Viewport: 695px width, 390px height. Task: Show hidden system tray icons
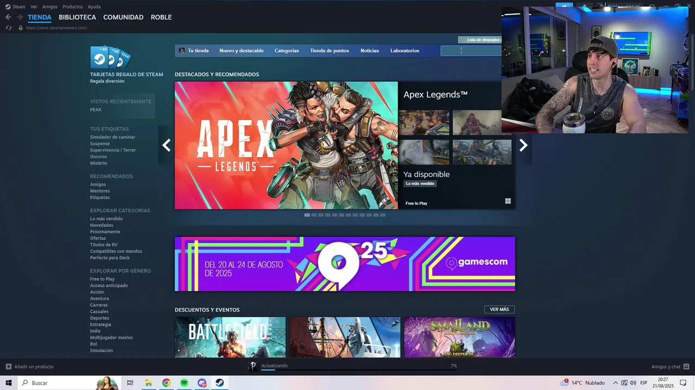(615, 383)
